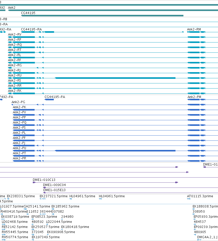This screenshot has width=218, height=241.
Task: Select the CG44195-PA coding block
Action: click(49, 100)
